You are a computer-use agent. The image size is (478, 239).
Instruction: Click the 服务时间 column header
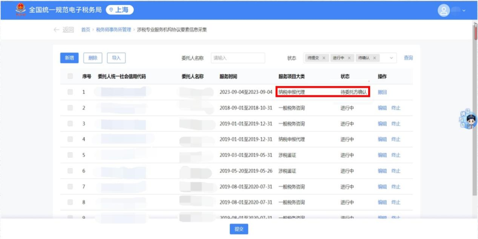pyautogui.click(x=228, y=77)
